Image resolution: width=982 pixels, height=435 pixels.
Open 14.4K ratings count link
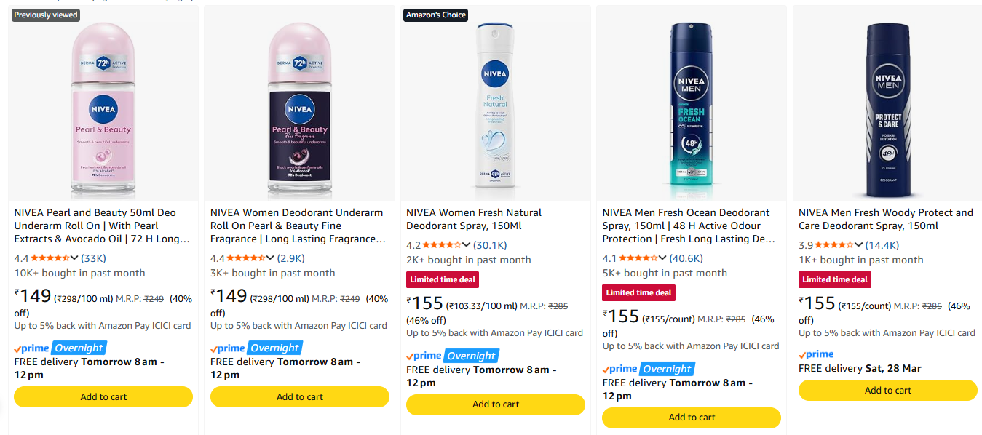882,245
